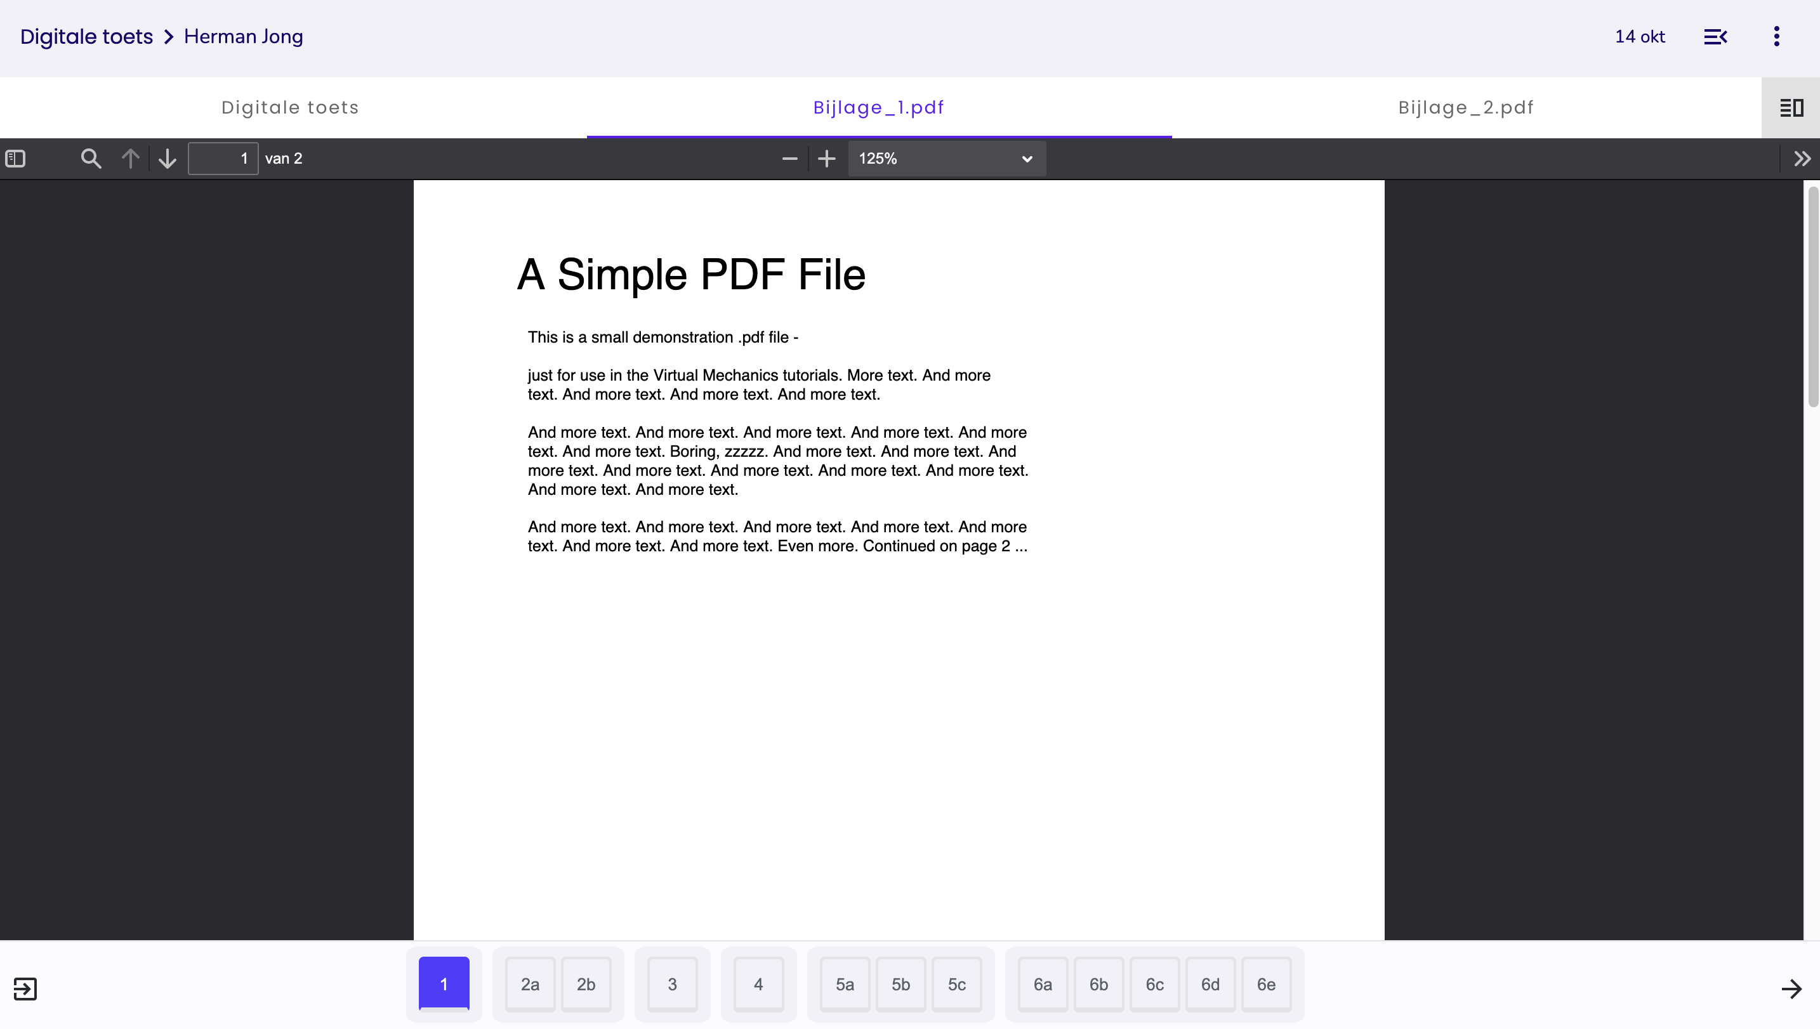1820x1029 pixels.
Task: Collapse the side list panel icon
Action: [x=1715, y=37]
